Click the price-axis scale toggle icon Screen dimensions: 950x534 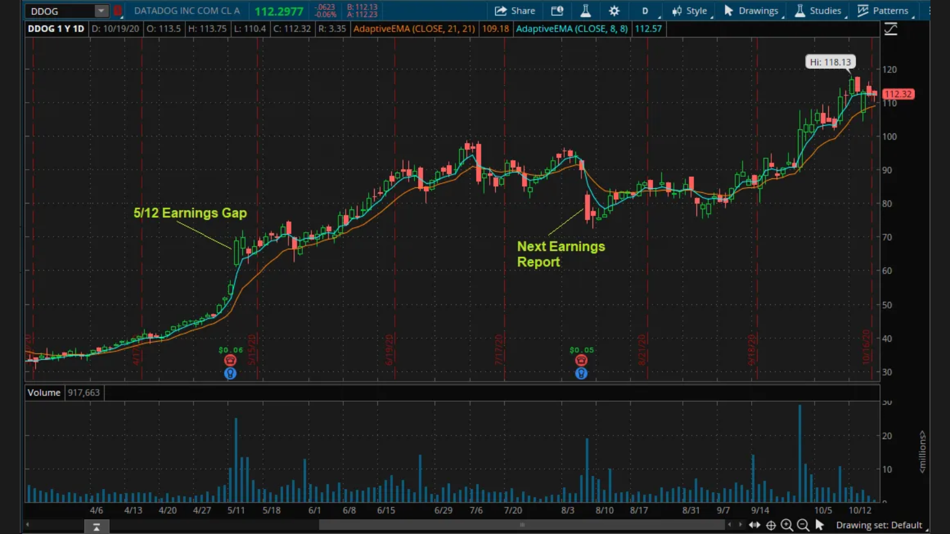point(891,28)
